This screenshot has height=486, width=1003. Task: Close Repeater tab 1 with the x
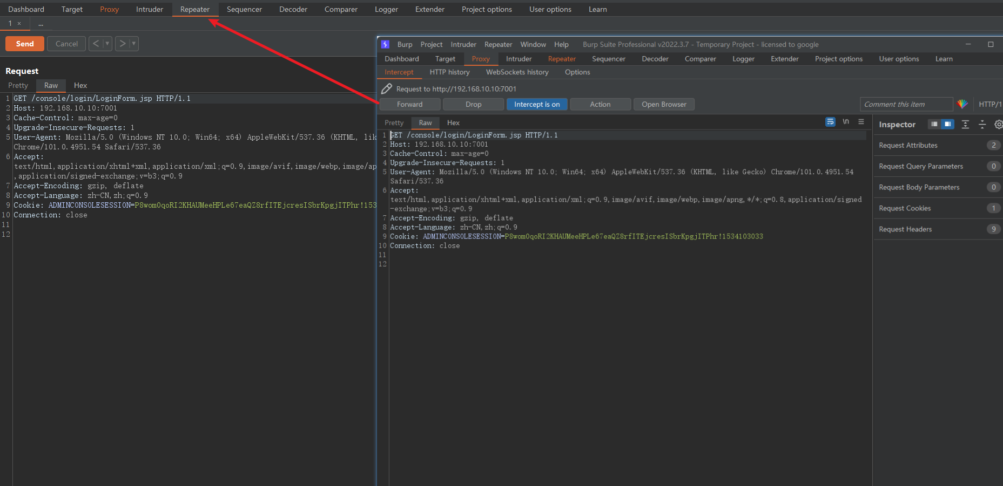point(19,23)
